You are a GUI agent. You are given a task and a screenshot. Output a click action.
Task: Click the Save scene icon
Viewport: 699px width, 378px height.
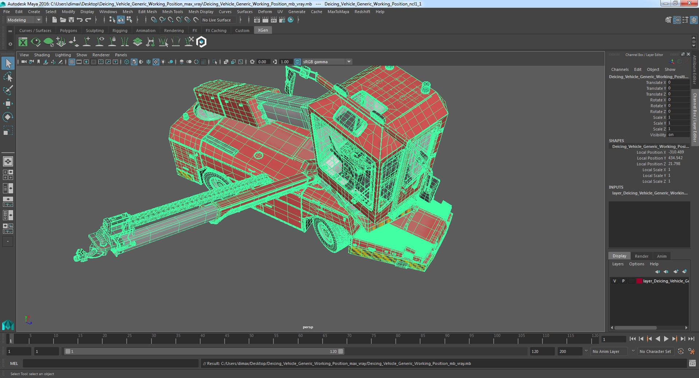pos(71,20)
